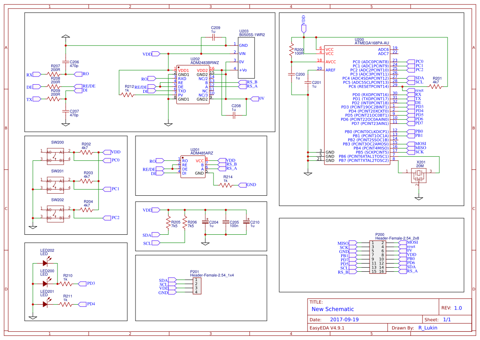Click the P200 Header-Female 2x8 connector
480x340 pixels.
click(378, 257)
